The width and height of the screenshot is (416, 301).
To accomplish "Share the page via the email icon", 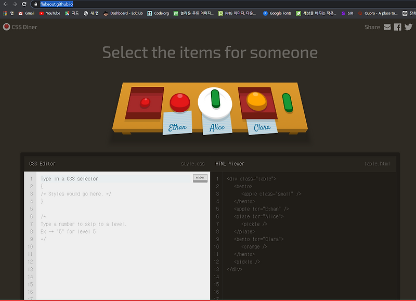I will coord(386,27).
